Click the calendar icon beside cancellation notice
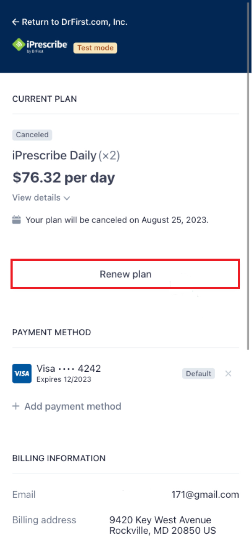The image size is (252, 545). click(x=16, y=220)
